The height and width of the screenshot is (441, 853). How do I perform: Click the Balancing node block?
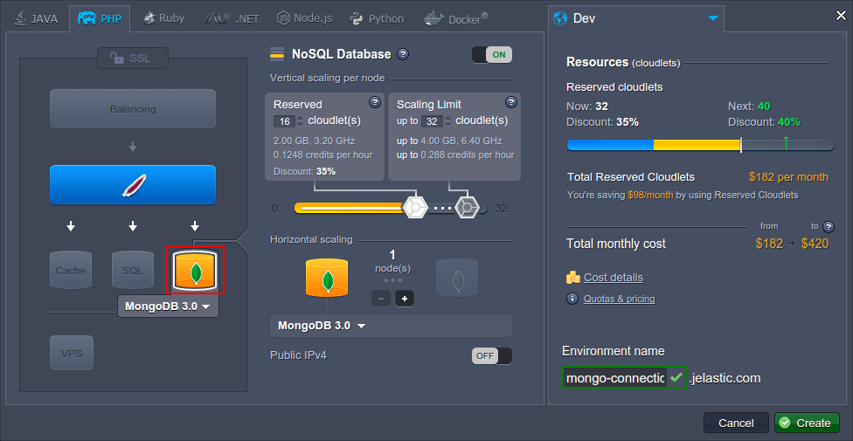coord(133,109)
